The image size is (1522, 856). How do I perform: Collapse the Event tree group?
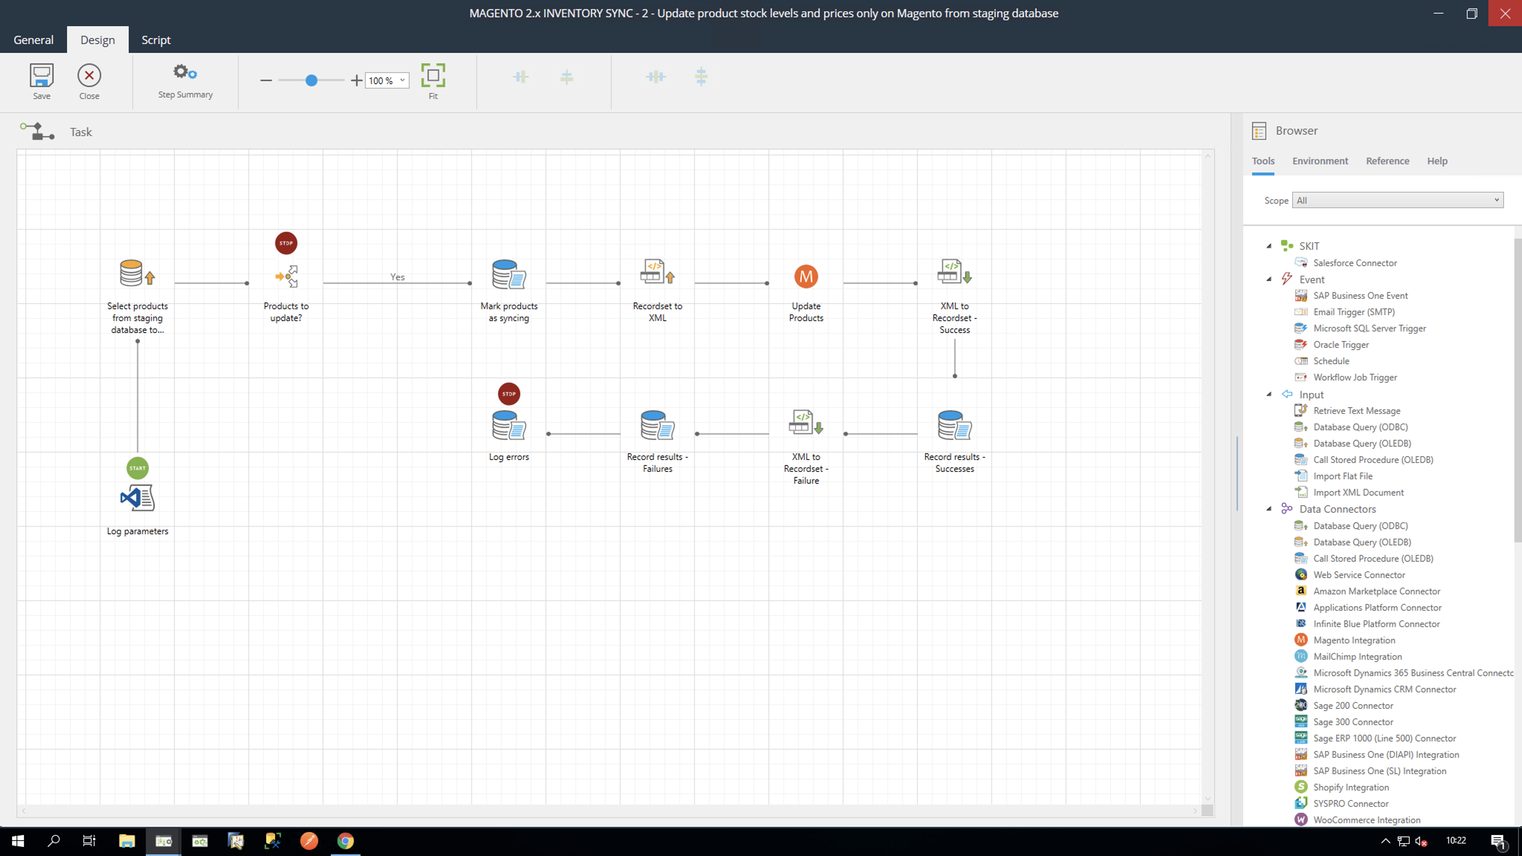[x=1269, y=279]
